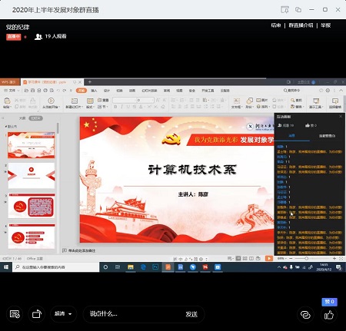Click the overlapping windows icon in title bar
The image size is (346, 331).
point(298,10)
